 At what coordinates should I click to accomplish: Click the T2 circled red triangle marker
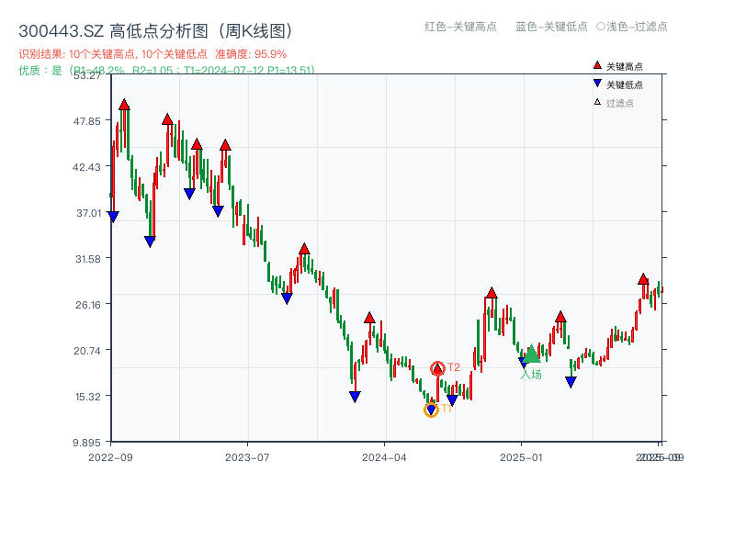click(438, 367)
